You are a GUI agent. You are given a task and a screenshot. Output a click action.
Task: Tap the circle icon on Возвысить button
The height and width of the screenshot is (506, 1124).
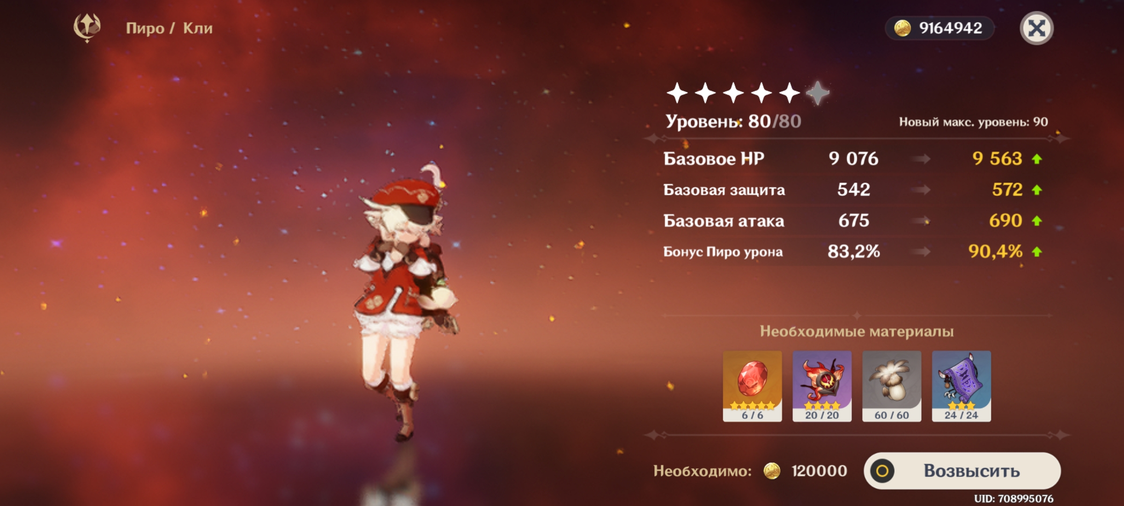(x=882, y=471)
